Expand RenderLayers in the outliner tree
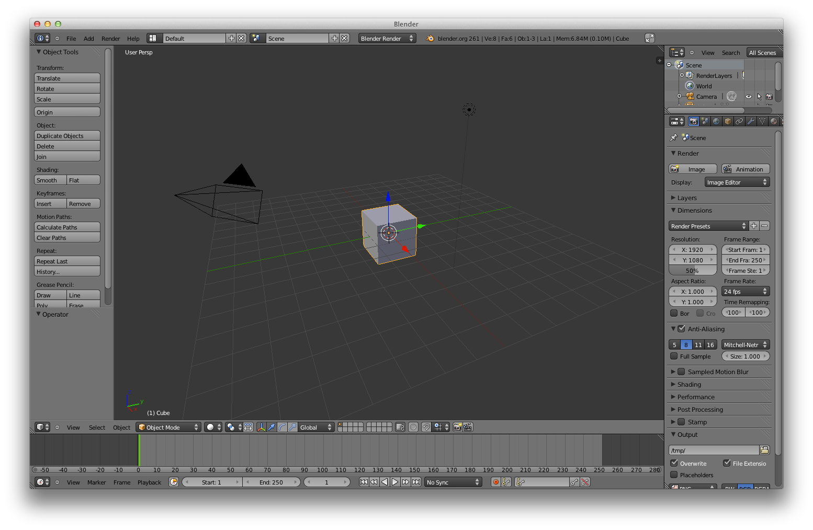Screen dimensions: 813x530 tap(682, 75)
